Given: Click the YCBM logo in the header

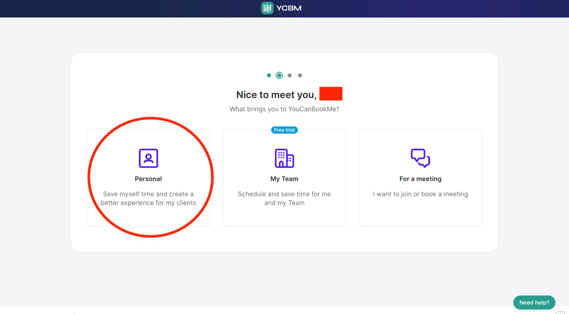Looking at the screenshot, I should click(281, 8).
